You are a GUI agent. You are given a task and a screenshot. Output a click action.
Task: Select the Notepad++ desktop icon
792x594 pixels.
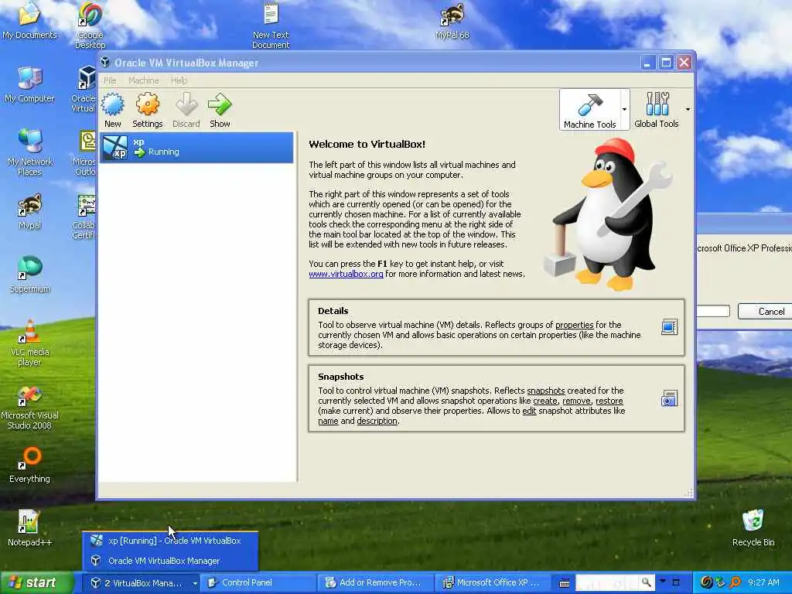(x=30, y=527)
